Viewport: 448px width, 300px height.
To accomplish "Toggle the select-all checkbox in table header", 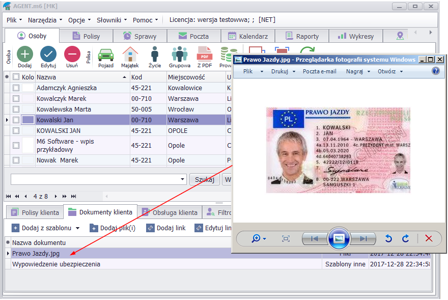I will pos(16,76).
